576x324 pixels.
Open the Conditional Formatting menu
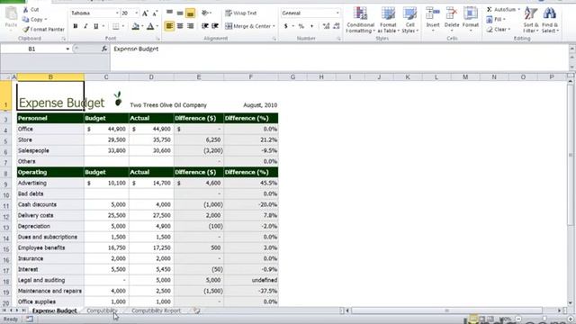click(x=361, y=20)
